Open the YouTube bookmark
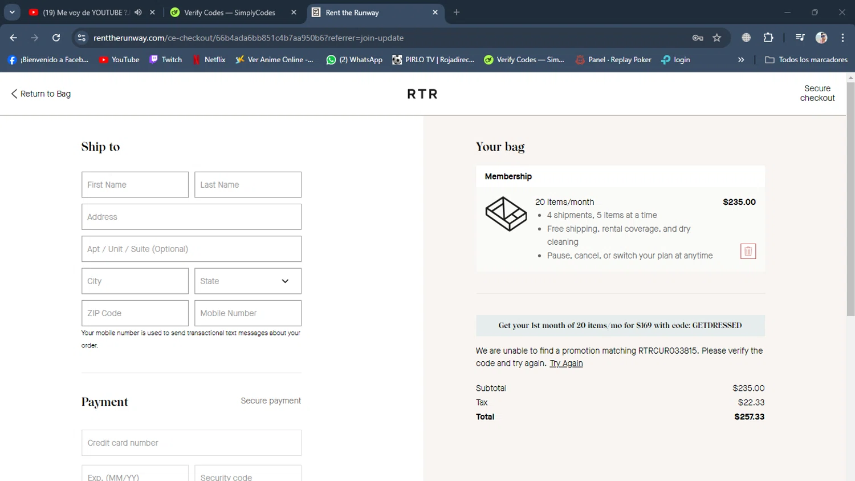 (119, 59)
